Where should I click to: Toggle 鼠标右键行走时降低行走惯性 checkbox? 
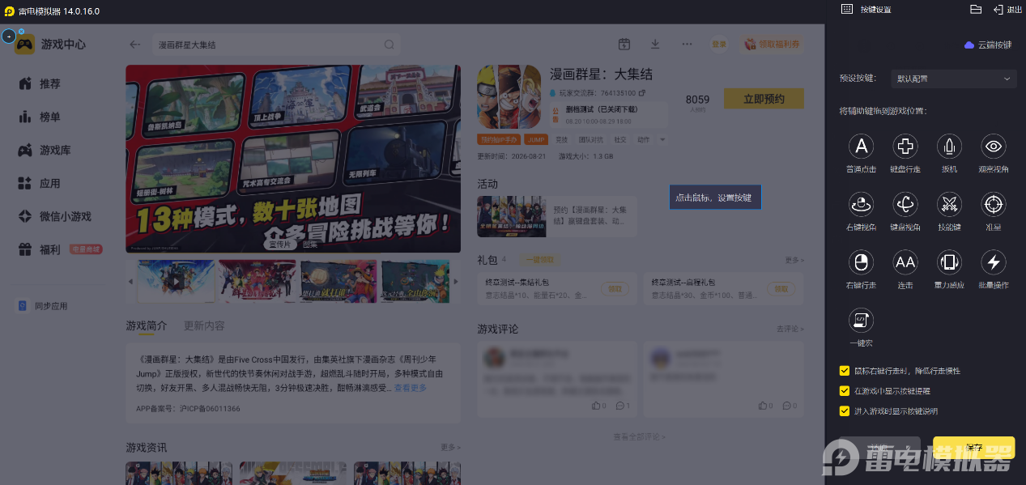point(845,371)
